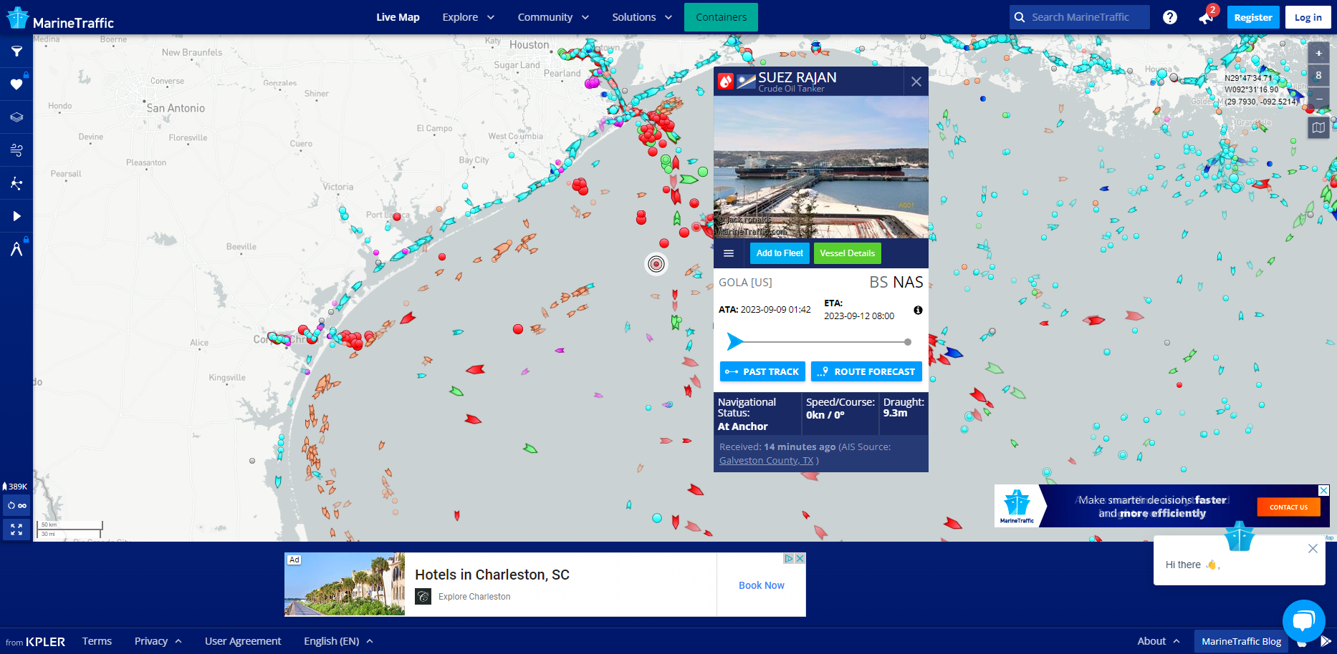Click Book Now in hotel ad
1337x654 pixels.
[762, 585]
